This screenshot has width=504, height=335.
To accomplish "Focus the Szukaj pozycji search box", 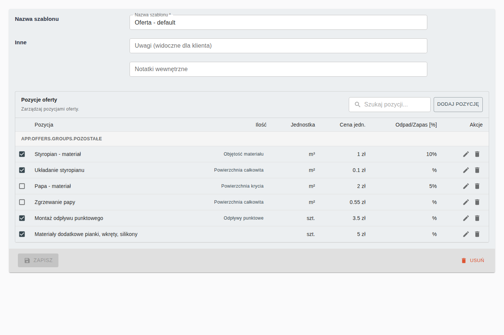I will click(389, 105).
